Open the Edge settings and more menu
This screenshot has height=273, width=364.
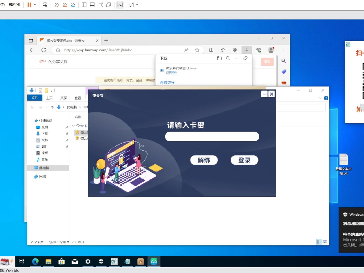(283, 50)
